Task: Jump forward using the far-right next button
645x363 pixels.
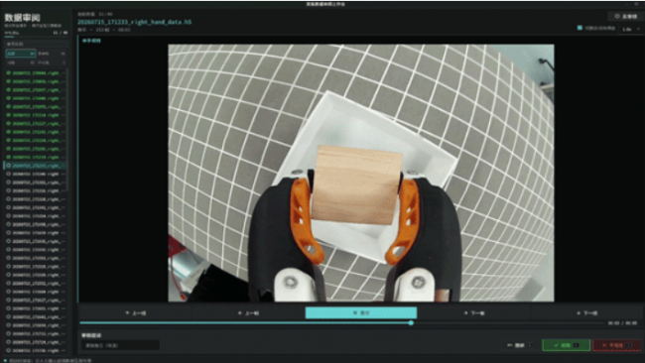Action: (x=586, y=312)
